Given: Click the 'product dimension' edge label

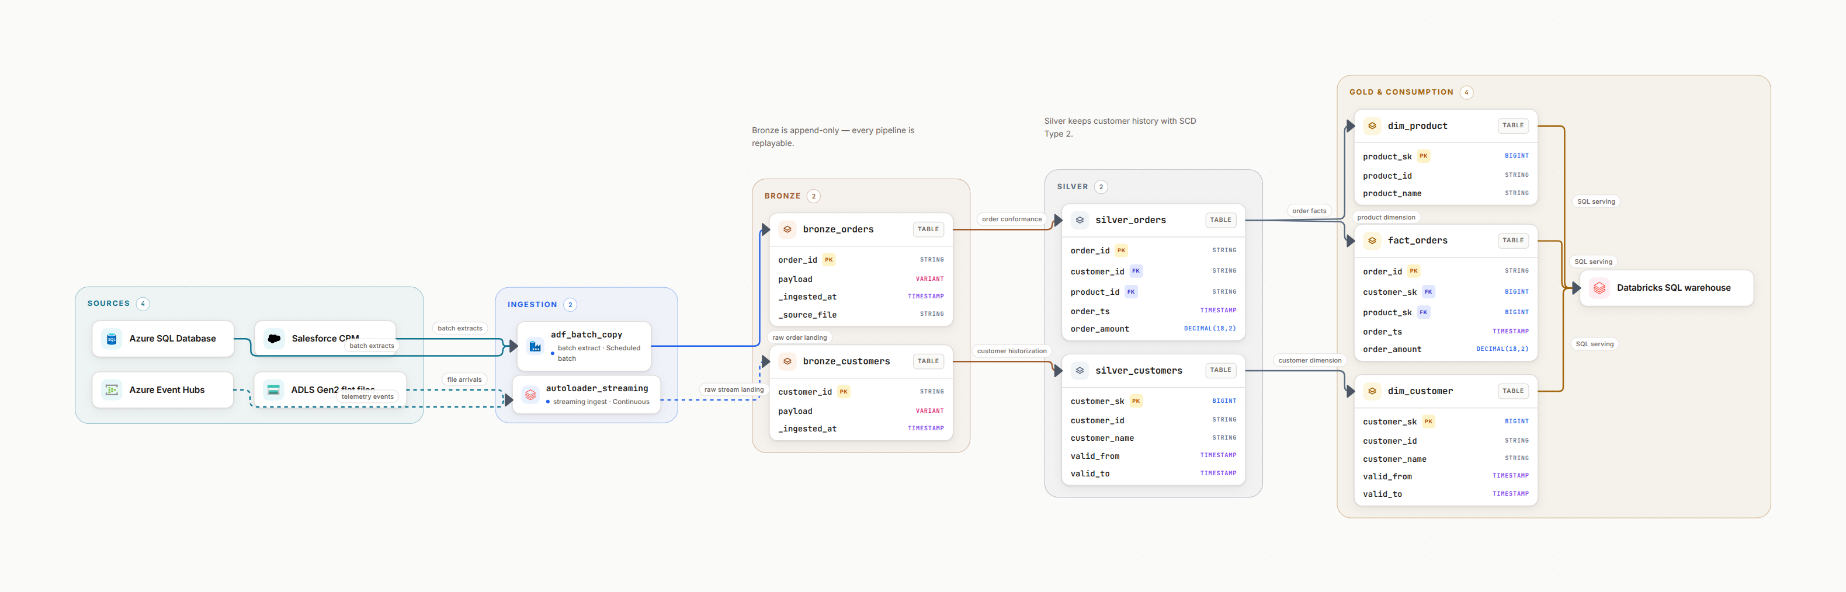Looking at the screenshot, I should 1386,218.
